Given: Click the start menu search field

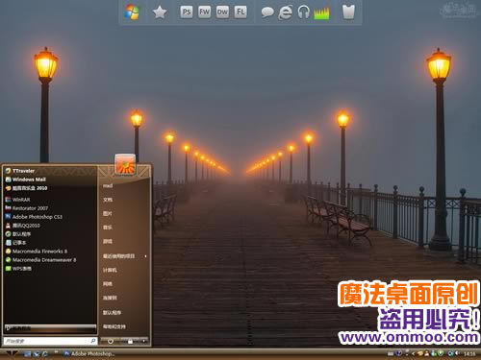Looking at the screenshot, I should click(x=50, y=341).
